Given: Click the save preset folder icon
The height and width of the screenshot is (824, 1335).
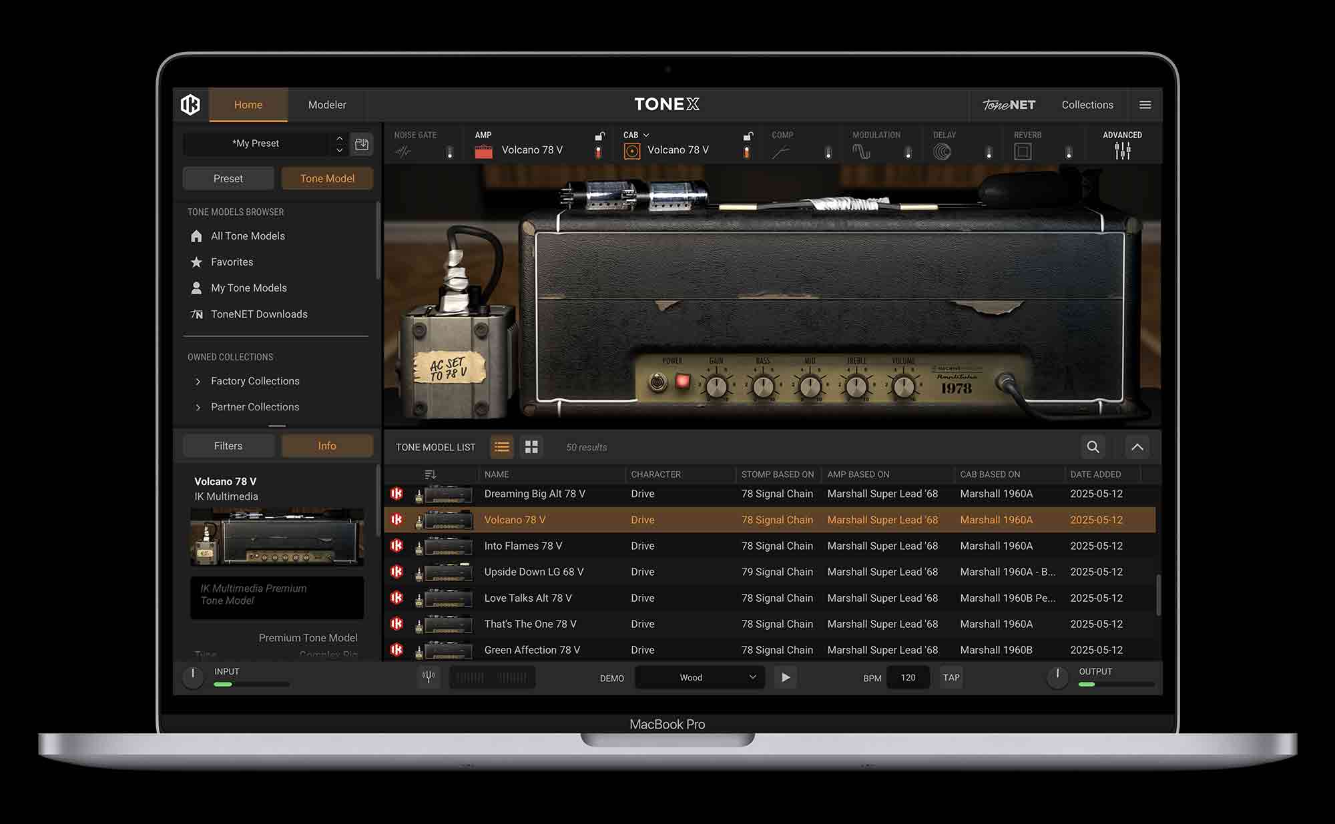Looking at the screenshot, I should coord(362,143).
